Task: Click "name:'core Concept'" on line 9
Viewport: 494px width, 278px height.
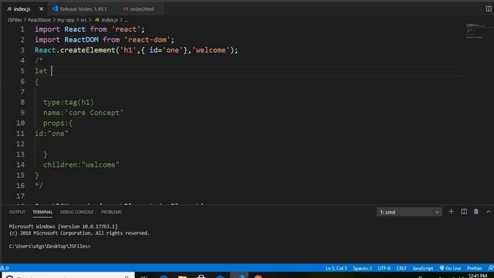Action: click(x=83, y=113)
